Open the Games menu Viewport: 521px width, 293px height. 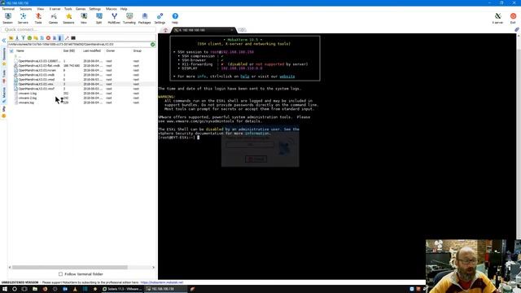point(81,9)
